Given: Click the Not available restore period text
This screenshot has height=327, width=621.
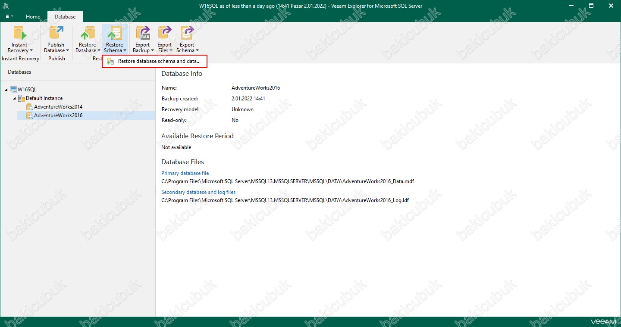Looking at the screenshot, I should coord(176,147).
